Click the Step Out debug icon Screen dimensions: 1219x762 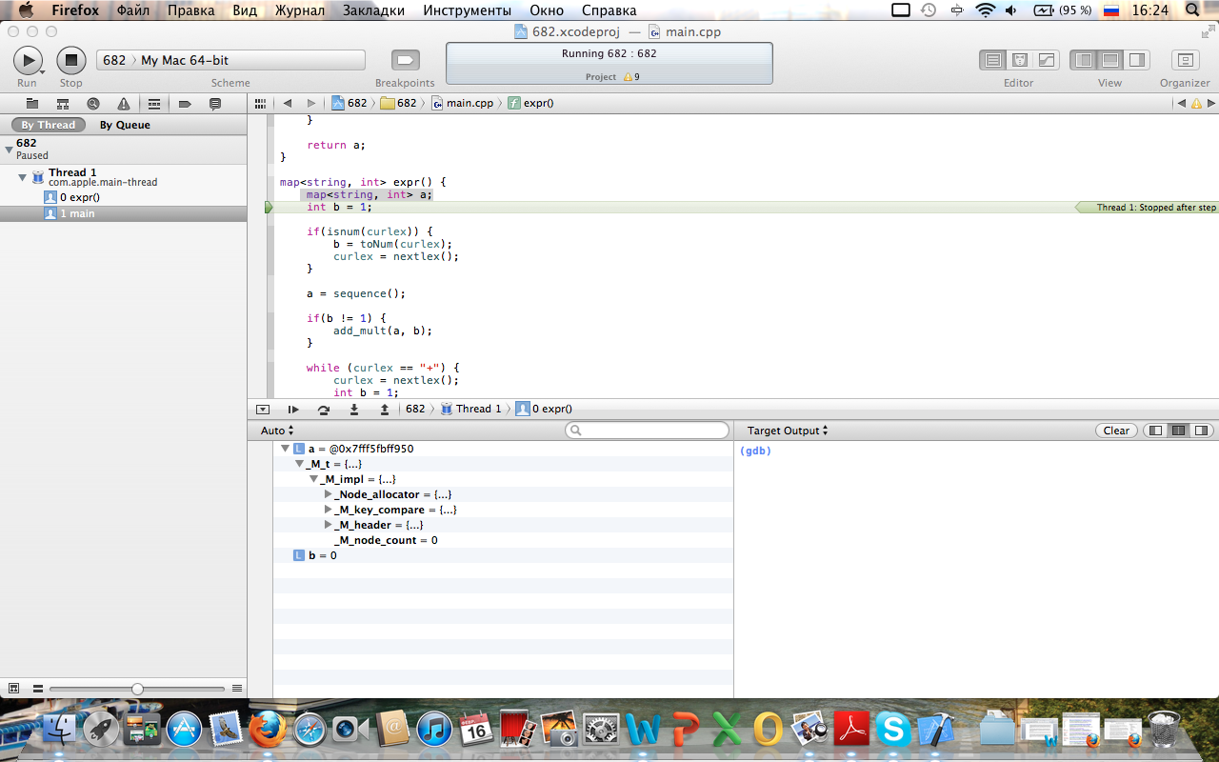pos(385,409)
